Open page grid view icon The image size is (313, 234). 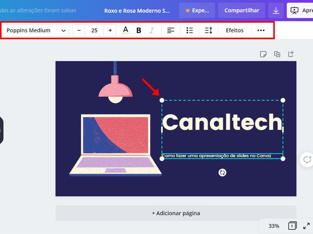(x=292, y=226)
